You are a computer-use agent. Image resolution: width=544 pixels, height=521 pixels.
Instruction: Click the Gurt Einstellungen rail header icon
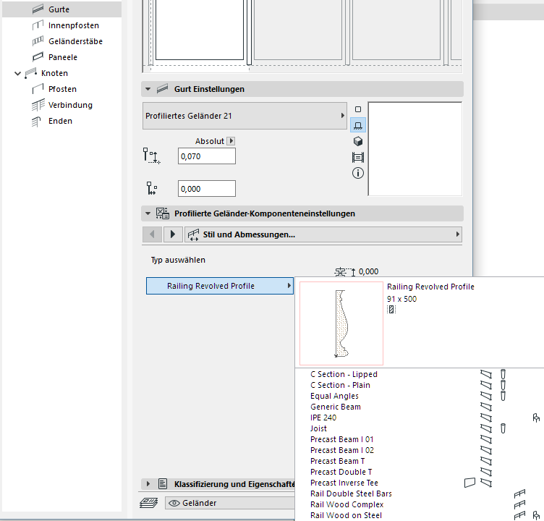[162, 89]
